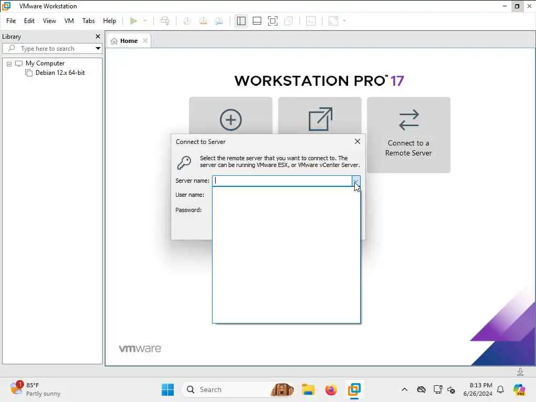Open the File menu

coord(11,21)
